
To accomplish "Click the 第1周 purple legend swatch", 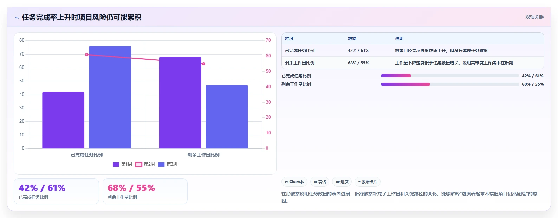I will 116,165.
